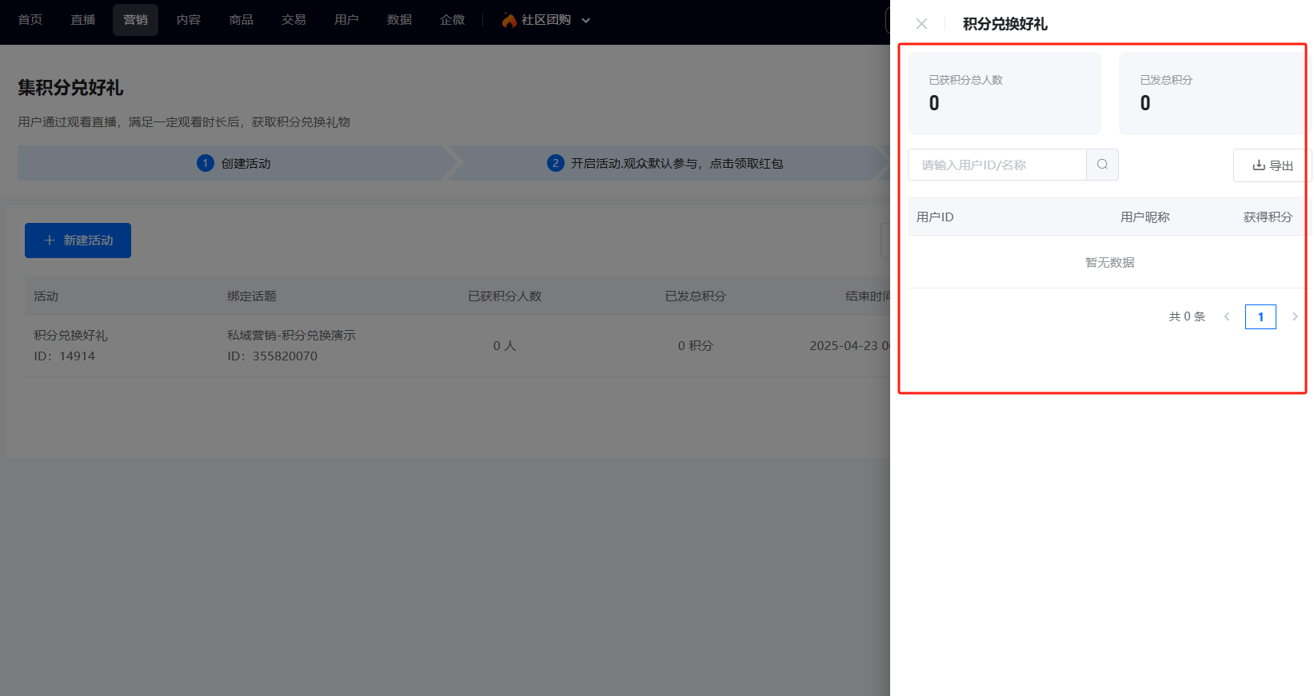Click the 新建活动 button
The height and width of the screenshot is (696, 1314).
tap(78, 241)
